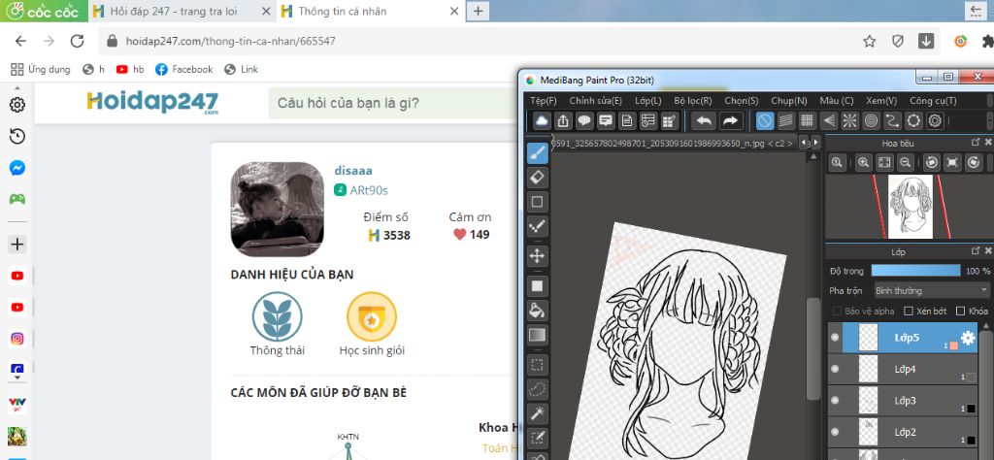Viewport: 994px width, 460px height.
Task: Open the Bộ lọc(R) menu
Action: [693, 101]
